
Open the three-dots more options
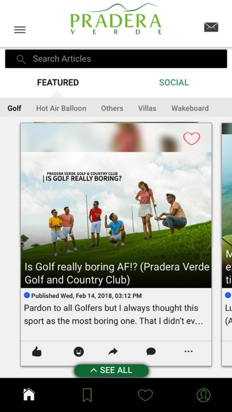pyautogui.click(x=189, y=352)
